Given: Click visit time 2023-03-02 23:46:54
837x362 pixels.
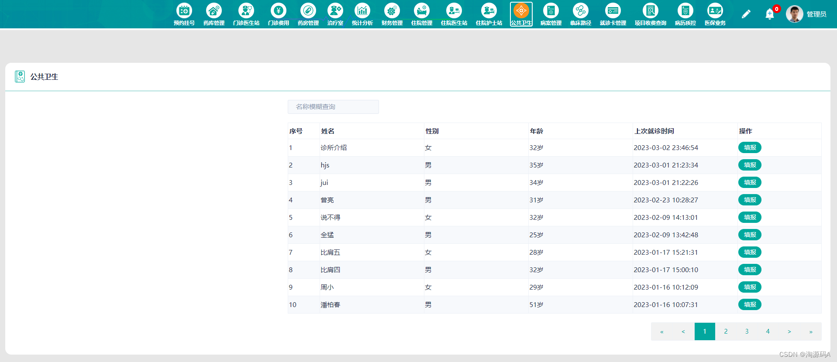Looking at the screenshot, I should coord(666,148).
